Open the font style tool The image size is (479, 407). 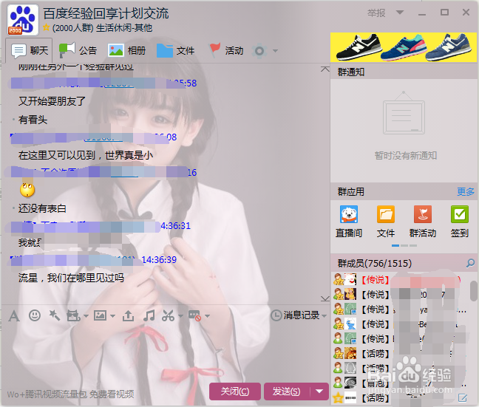[x=14, y=315]
